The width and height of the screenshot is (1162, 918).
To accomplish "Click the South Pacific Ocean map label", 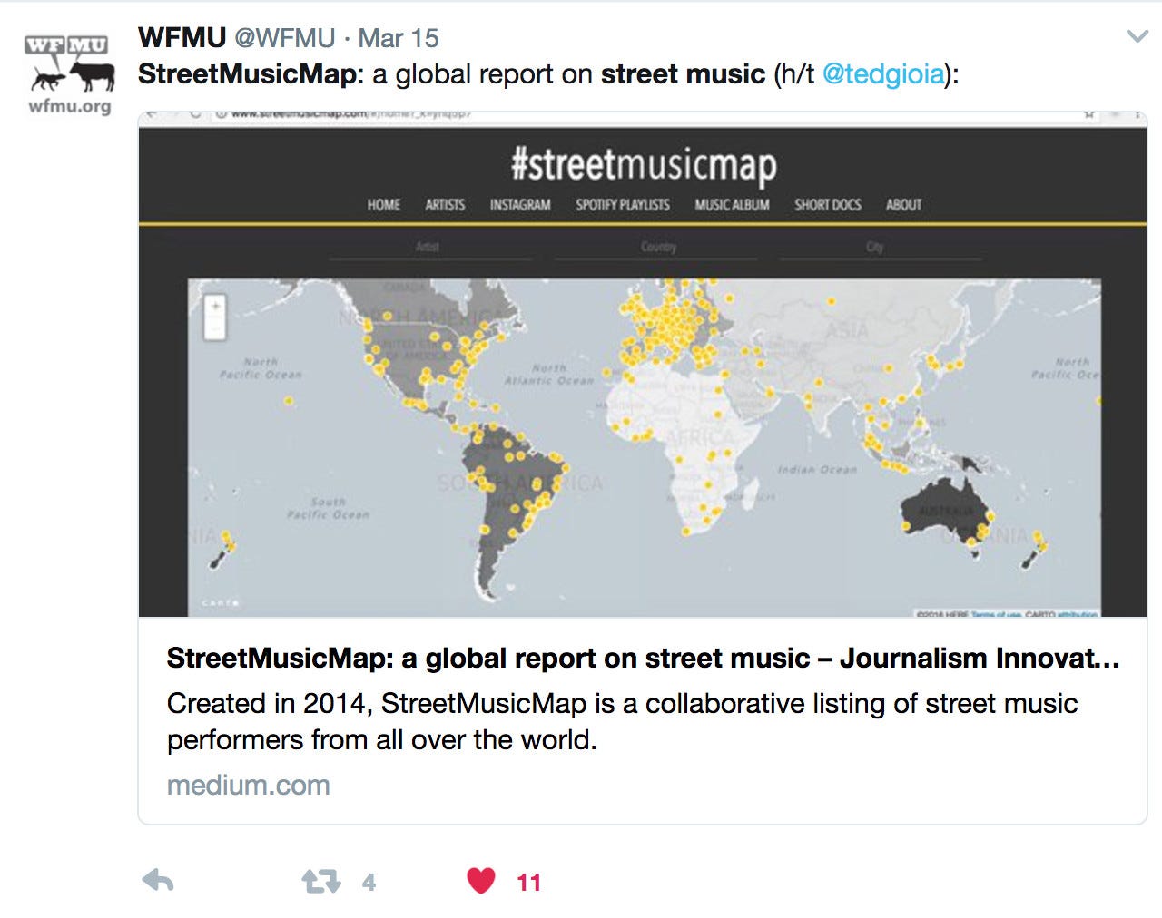I will 328,508.
